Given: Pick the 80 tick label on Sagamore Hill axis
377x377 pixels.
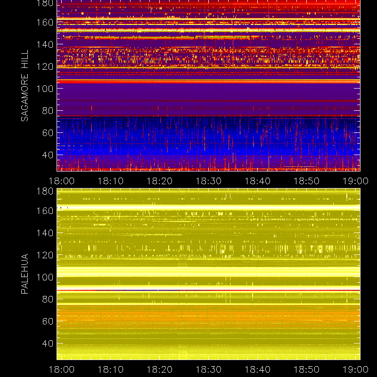Looking at the screenshot, I should click(48, 111).
